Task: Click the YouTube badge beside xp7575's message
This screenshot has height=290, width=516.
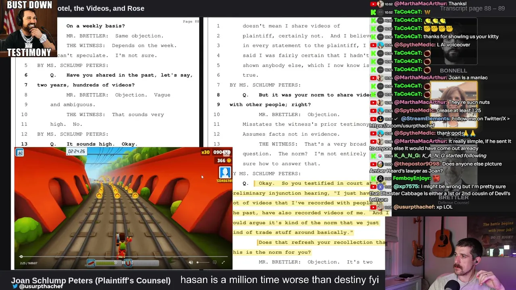Action: point(373,187)
